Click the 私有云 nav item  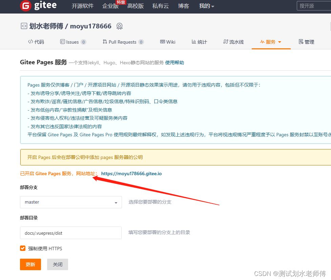click(161, 6)
